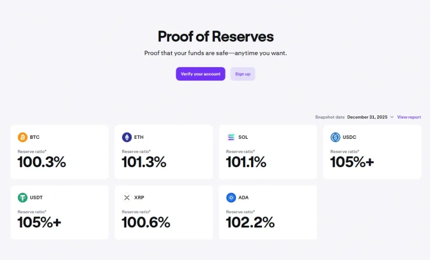Open the snapshot date dropdown chevron
This screenshot has height=260, width=430.
392,117
